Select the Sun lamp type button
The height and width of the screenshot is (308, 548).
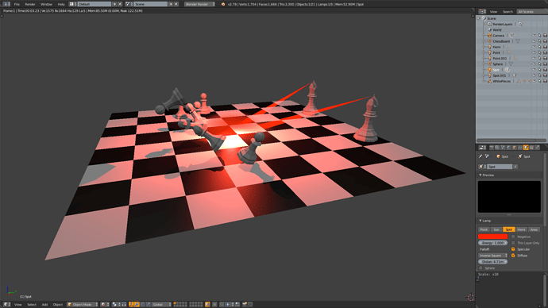pos(496,229)
